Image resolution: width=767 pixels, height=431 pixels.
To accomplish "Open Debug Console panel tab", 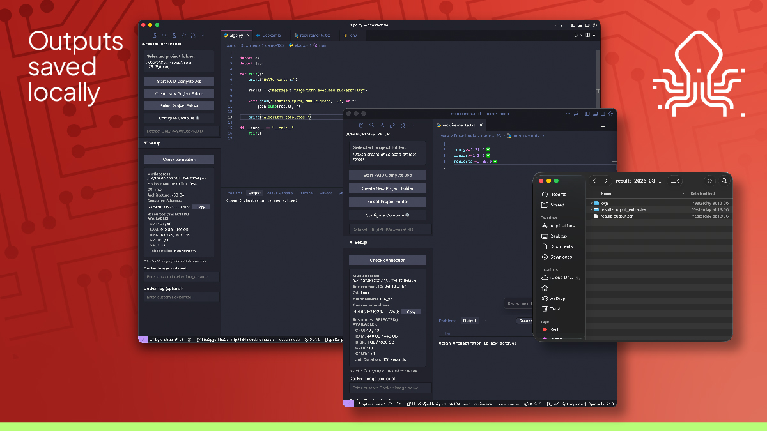I will (x=279, y=193).
